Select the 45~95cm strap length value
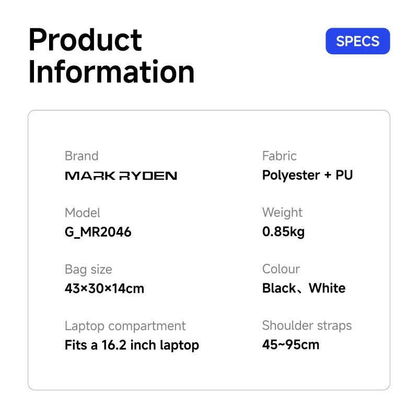Viewport: 418px width, 418px height. 291,345
